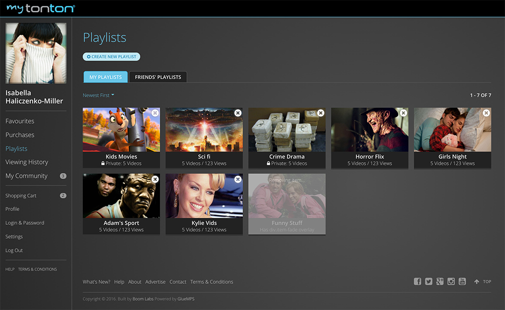The height and width of the screenshot is (310, 505).
Task: Click the X on Crime Drama playlist
Action: tap(321, 113)
